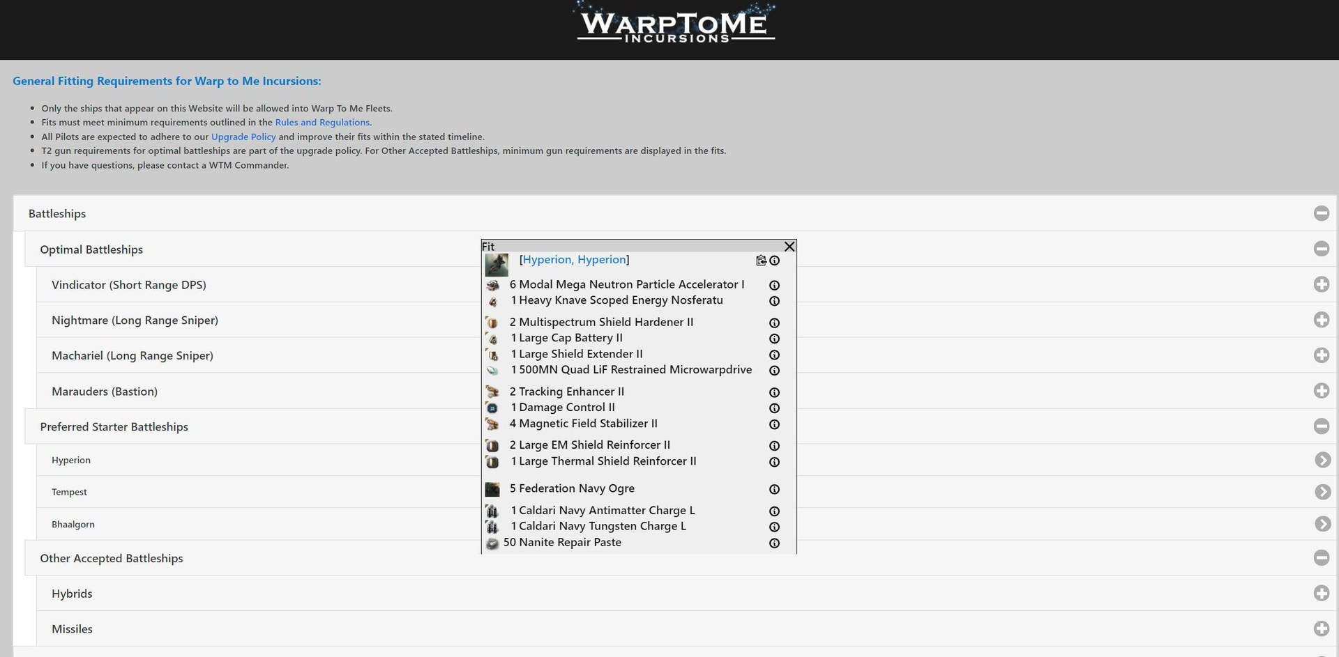Click the 500MN Microwarpdrive module icon
Image resolution: width=1339 pixels, height=657 pixels.
[492, 371]
